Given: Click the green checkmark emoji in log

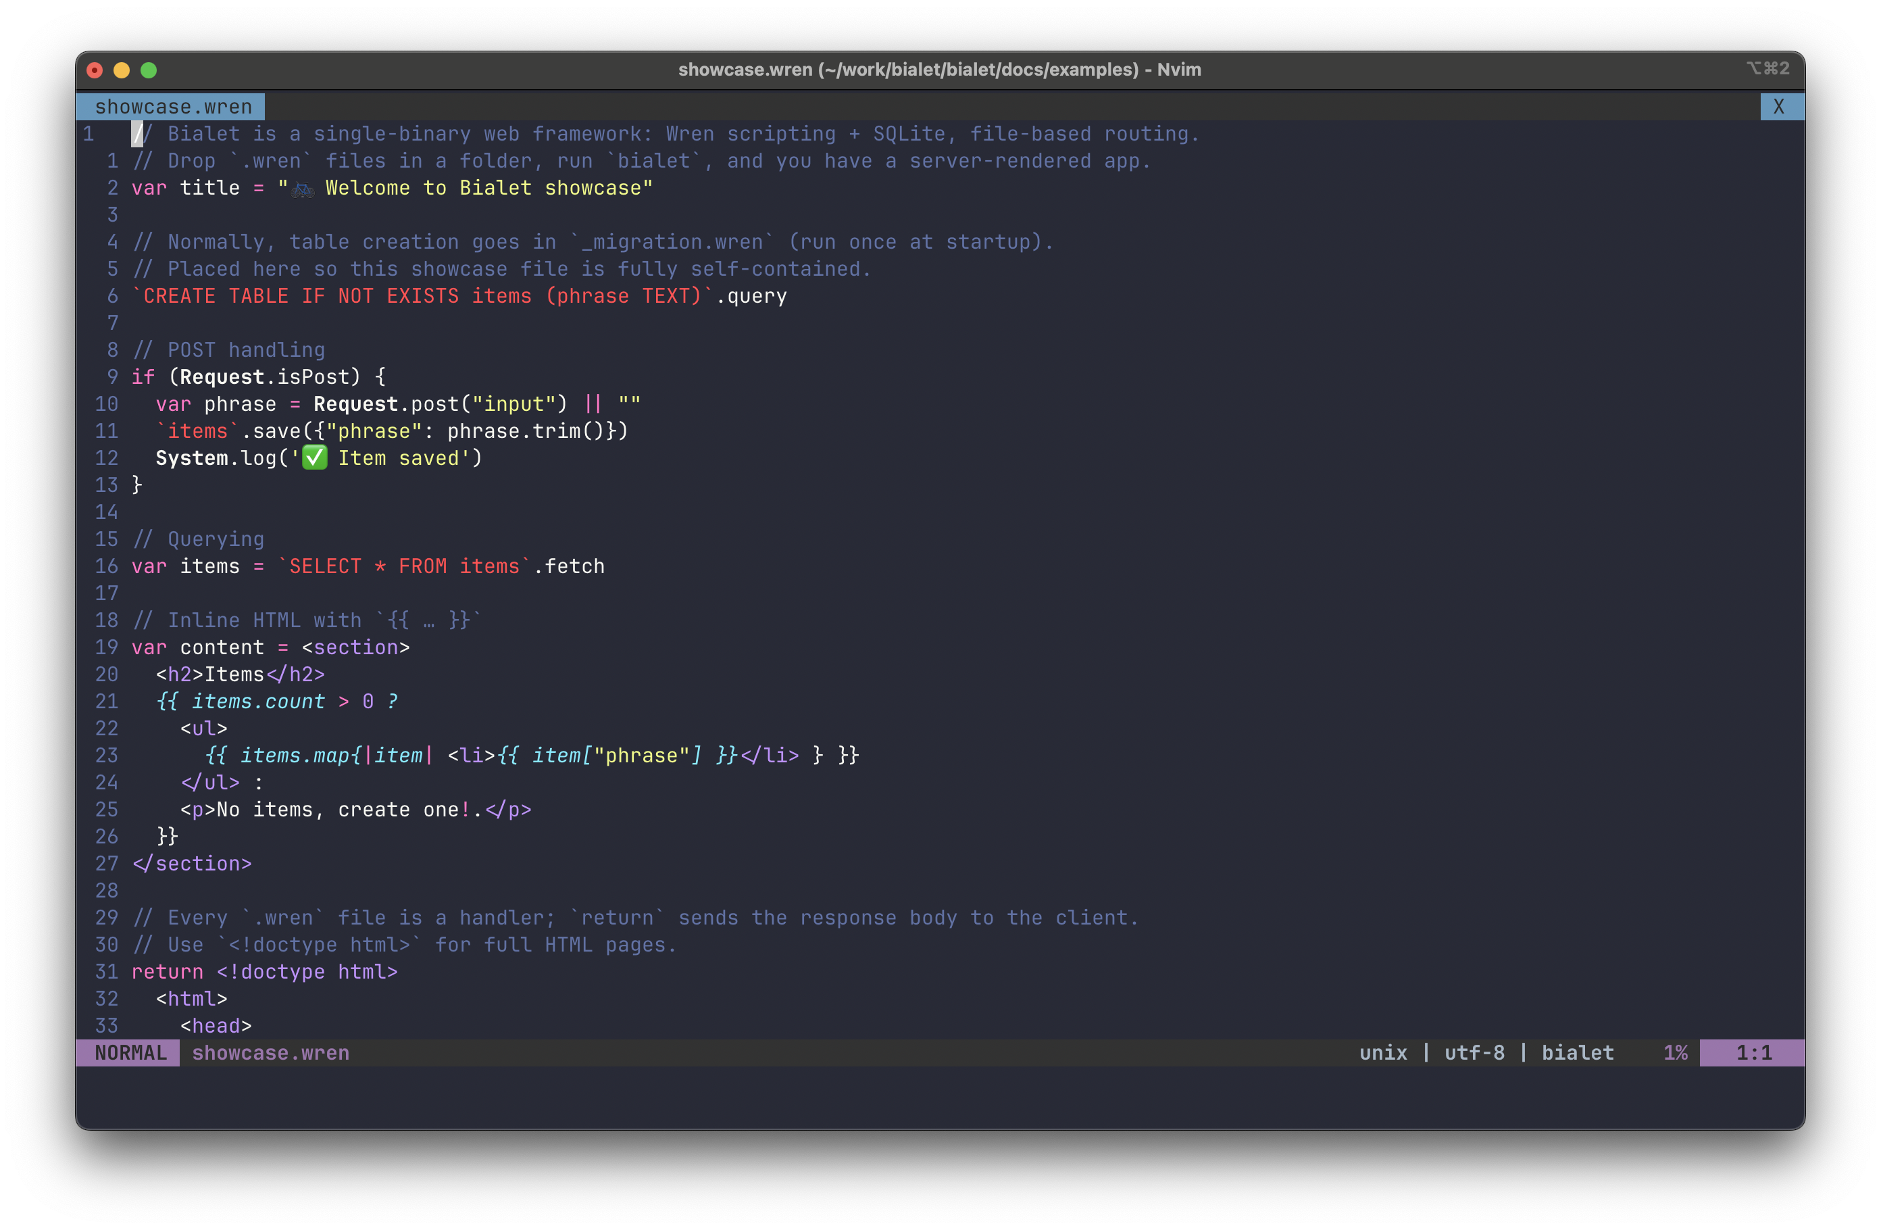Looking at the screenshot, I should point(315,458).
